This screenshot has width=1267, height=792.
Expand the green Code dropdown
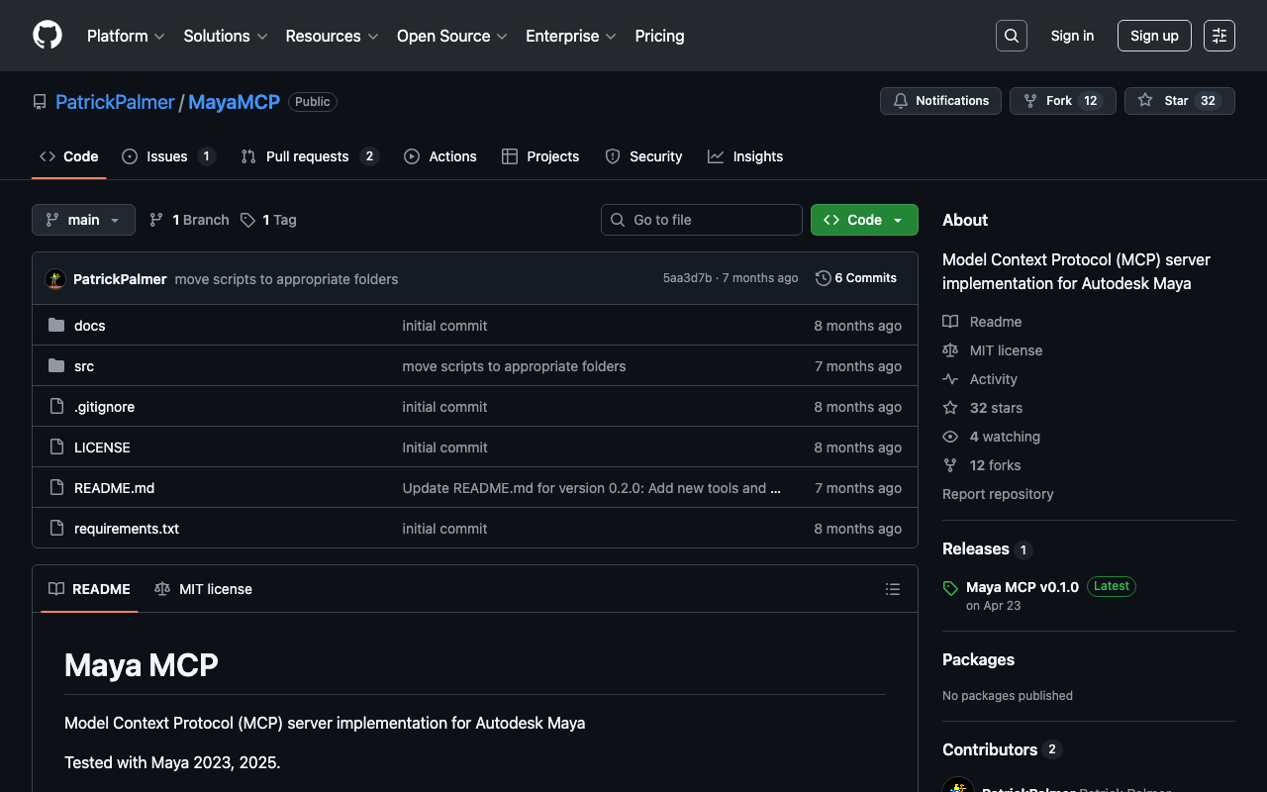point(863,220)
